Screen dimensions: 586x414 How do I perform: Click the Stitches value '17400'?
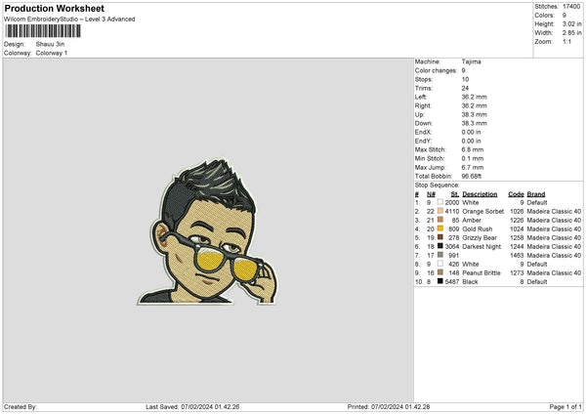[571, 7]
